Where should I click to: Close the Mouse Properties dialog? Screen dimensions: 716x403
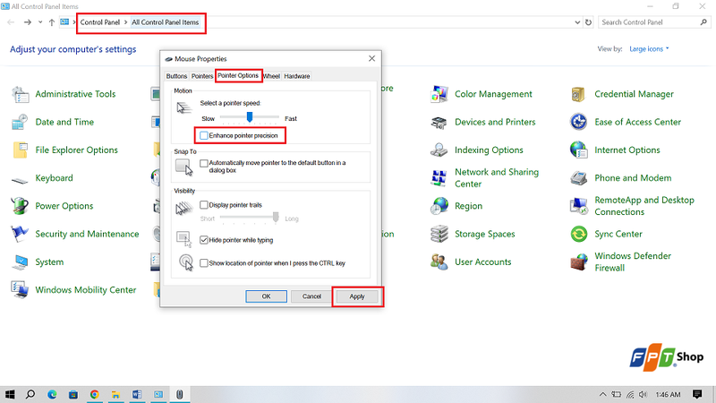tap(371, 58)
